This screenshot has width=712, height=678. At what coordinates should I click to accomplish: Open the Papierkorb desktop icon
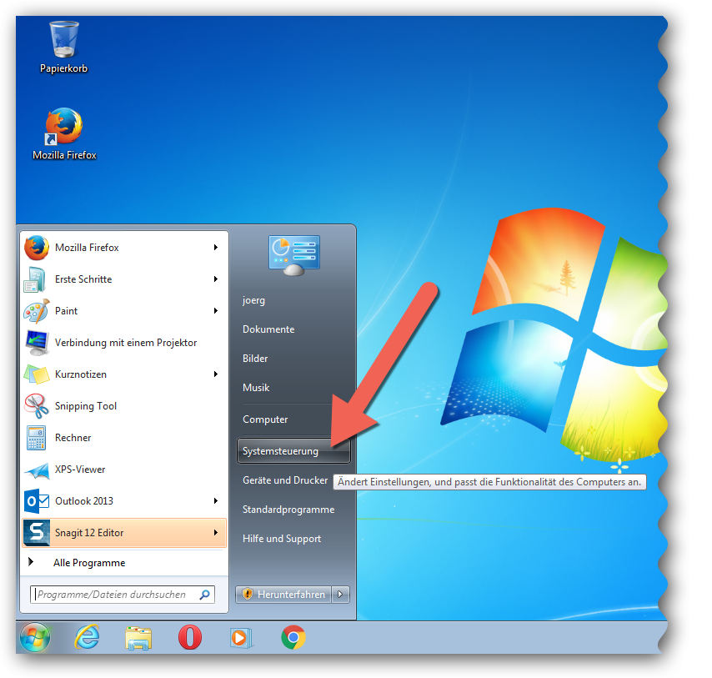tap(63, 40)
